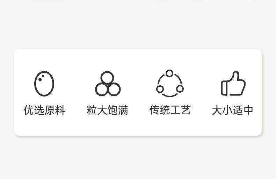Tap the circular process 传统工艺 icon
Viewport: 276px width, 179px height.
[170, 83]
